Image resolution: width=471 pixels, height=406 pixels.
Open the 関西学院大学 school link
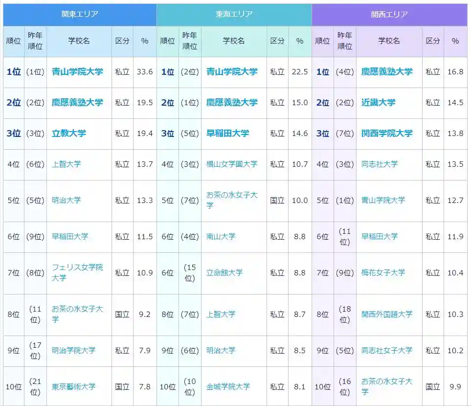387,134
